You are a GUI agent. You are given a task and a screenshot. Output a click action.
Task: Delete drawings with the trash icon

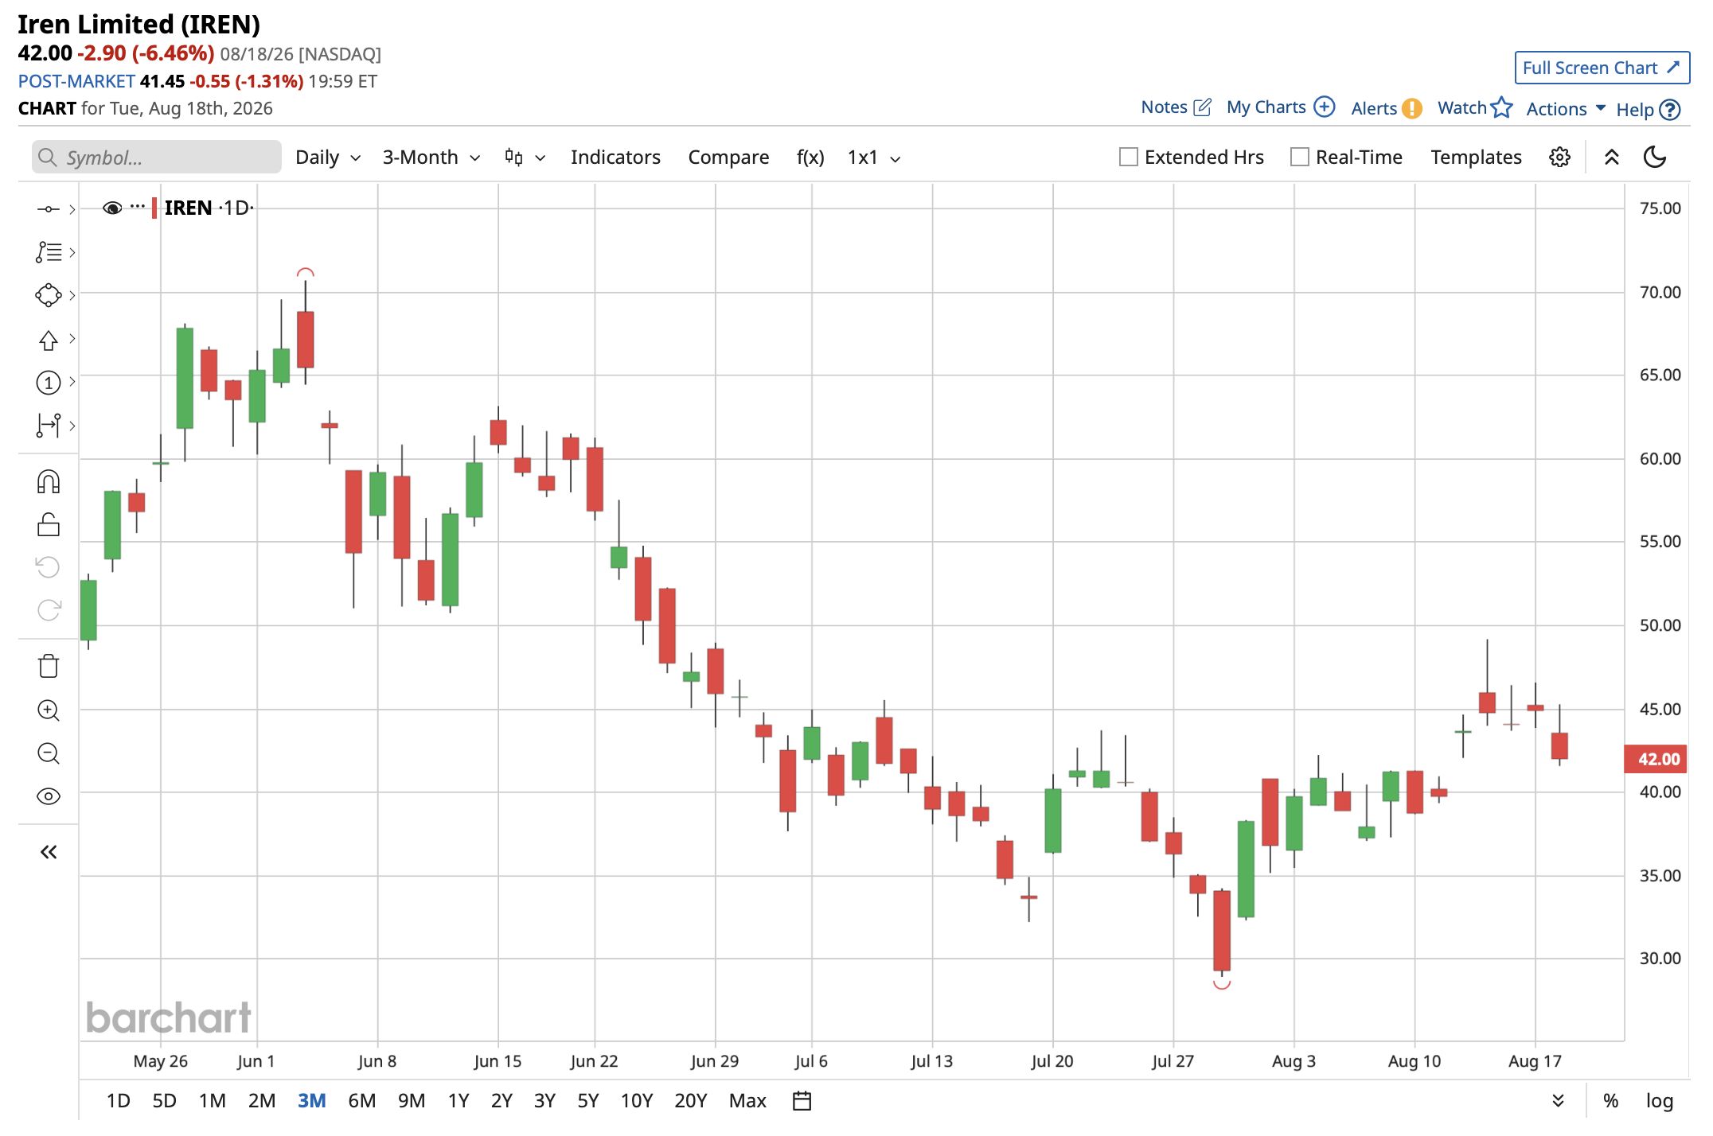point(49,666)
